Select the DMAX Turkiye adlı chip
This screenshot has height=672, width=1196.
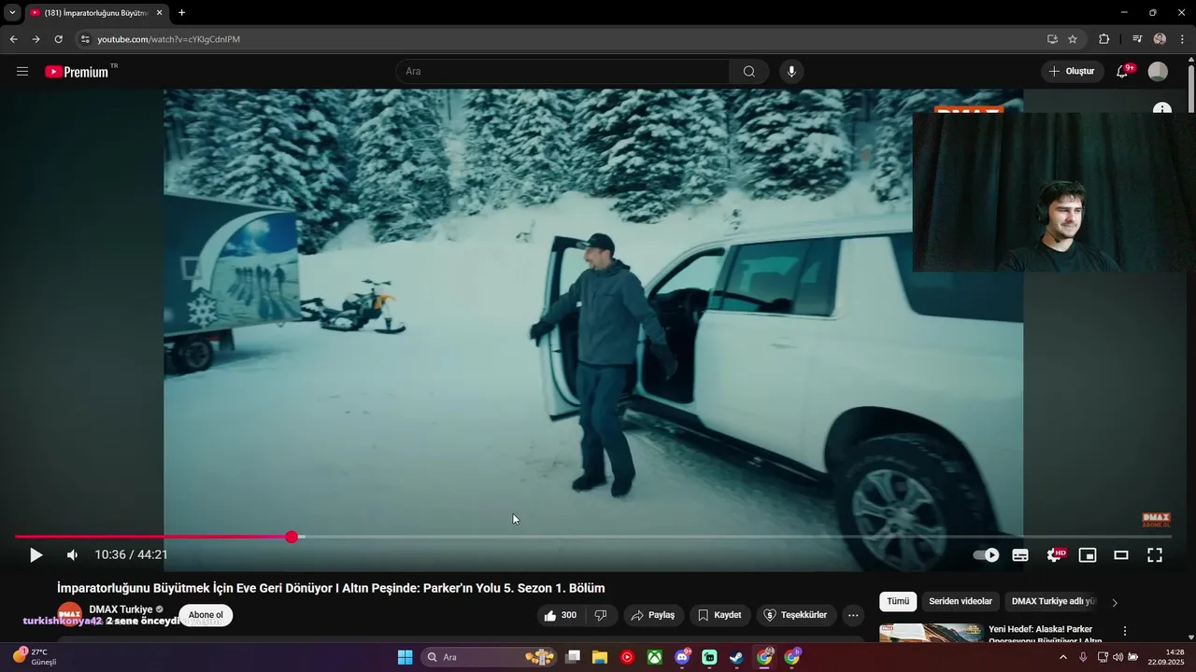[1053, 602]
